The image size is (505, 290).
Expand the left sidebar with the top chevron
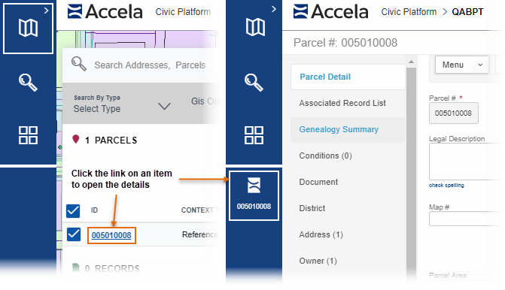[x=47, y=11]
